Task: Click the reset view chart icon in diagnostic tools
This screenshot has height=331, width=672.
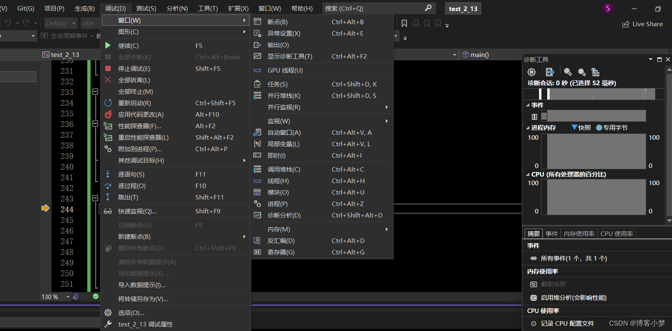Action: click(x=596, y=72)
